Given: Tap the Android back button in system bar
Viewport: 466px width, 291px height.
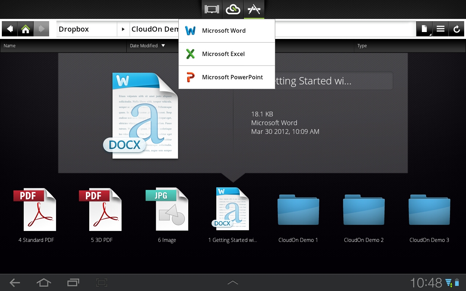Looking at the screenshot, I should point(15,283).
